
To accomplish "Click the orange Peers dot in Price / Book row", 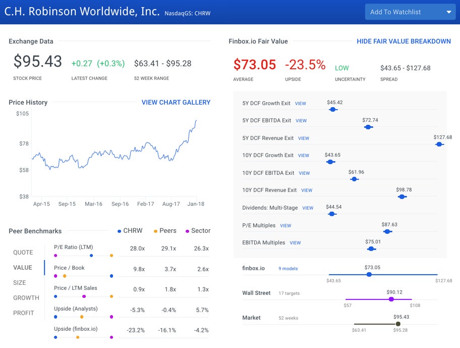I will (65, 276).
